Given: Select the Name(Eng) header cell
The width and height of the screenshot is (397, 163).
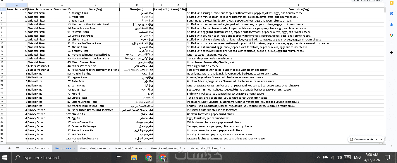Looking at the screenshot, I should pos(95,9).
